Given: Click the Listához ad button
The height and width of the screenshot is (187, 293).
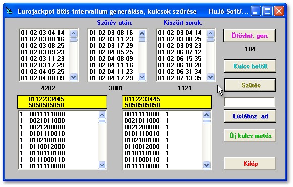Looking at the screenshot, I should pyautogui.click(x=250, y=116).
